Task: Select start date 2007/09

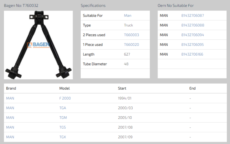Action: point(125,137)
